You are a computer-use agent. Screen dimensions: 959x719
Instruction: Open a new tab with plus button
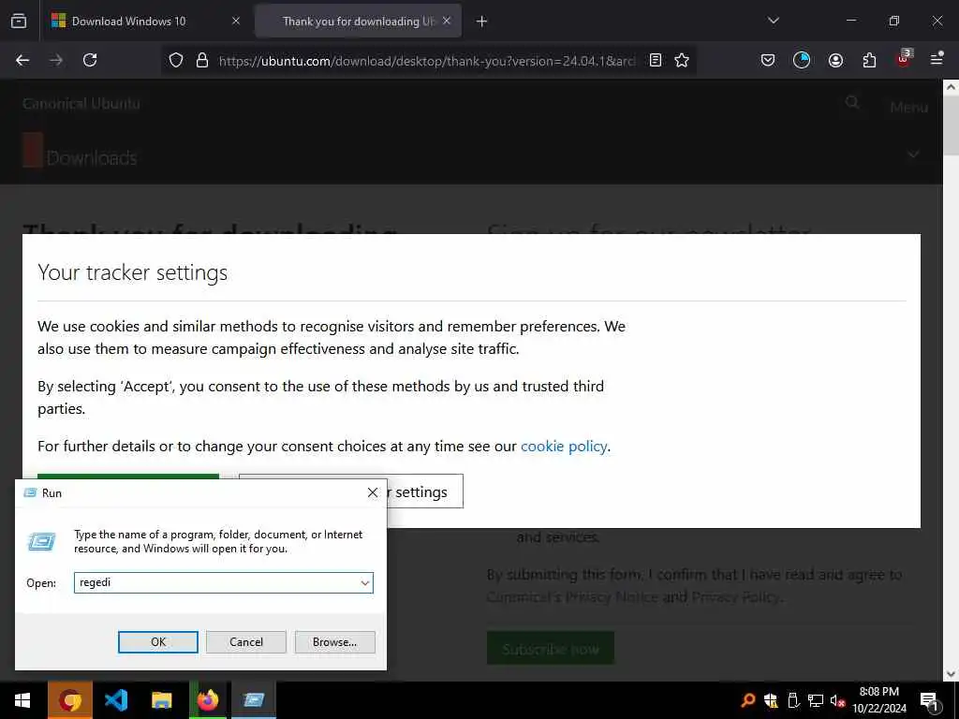click(x=482, y=22)
